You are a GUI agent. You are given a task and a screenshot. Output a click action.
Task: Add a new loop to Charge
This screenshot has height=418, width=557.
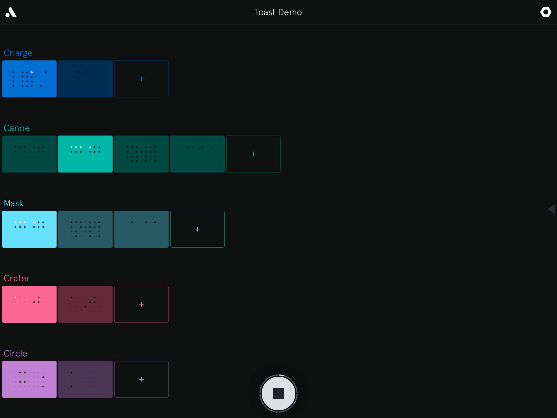pyautogui.click(x=141, y=79)
